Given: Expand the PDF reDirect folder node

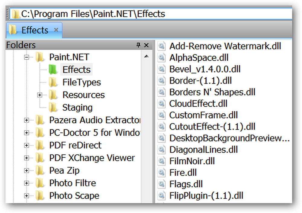Looking at the screenshot, I should click(27, 145).
